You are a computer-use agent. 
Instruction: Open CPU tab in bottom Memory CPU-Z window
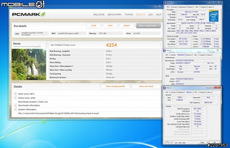(x=167, y=92)
